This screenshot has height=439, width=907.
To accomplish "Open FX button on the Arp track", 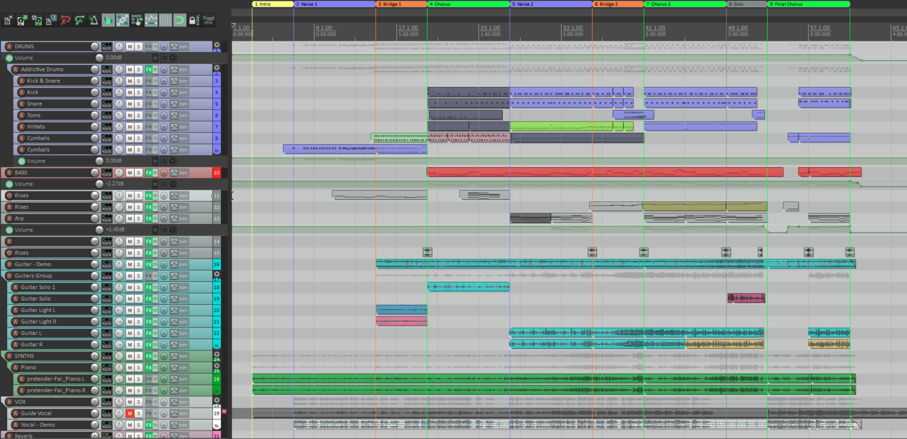I will [x=149, y=219].
